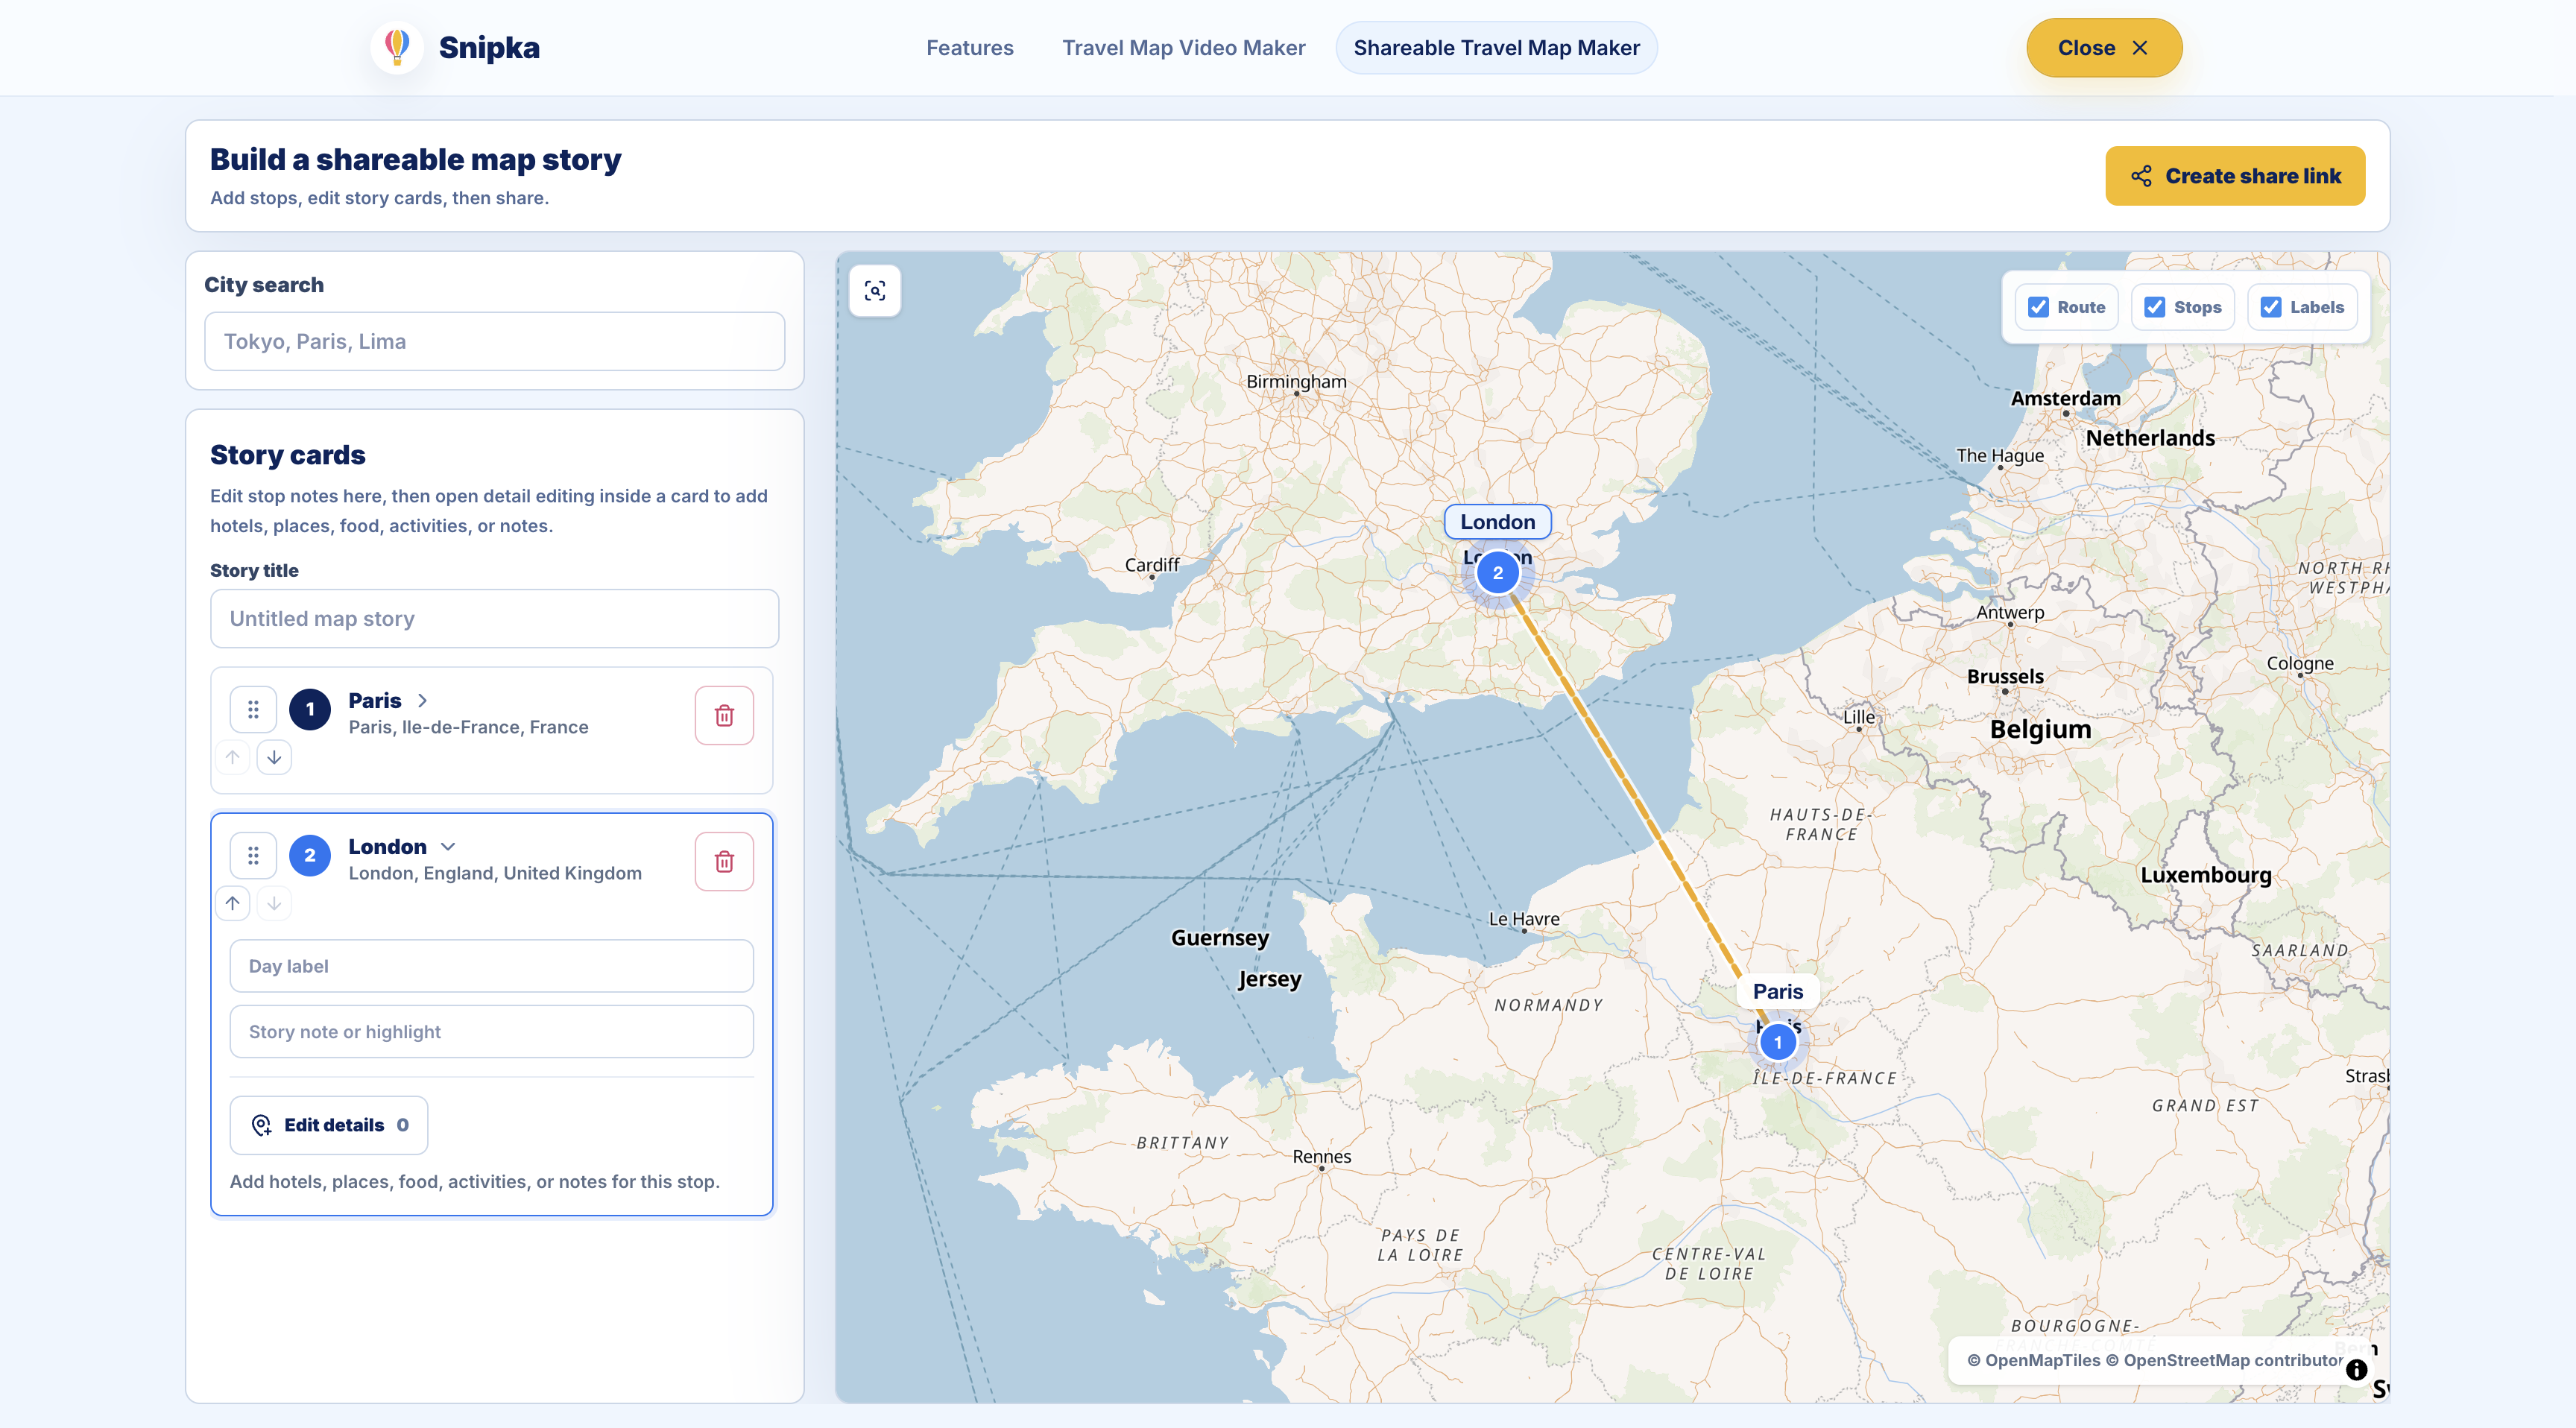Viewport: 2576px width, 1428px height.
Task: Move Paris stop down with arrow
Action: click(274, 757)
